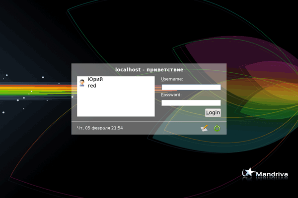Click the localhost - приветствие title
Viewport: 298px width, 198px height.
click(149, 70)
